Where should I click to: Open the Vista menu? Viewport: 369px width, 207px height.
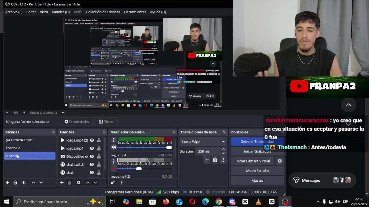coord(44,12)
